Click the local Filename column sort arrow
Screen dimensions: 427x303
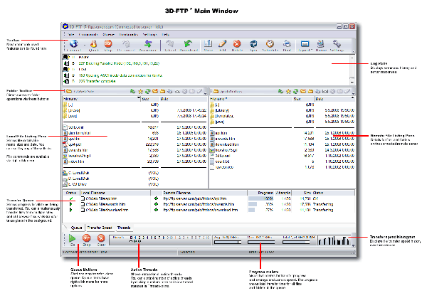139,99
